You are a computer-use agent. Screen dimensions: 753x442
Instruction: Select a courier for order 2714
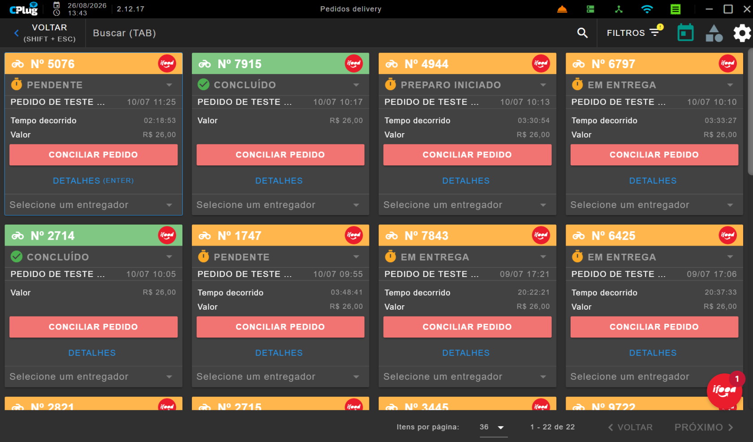[x=93, y=377]
